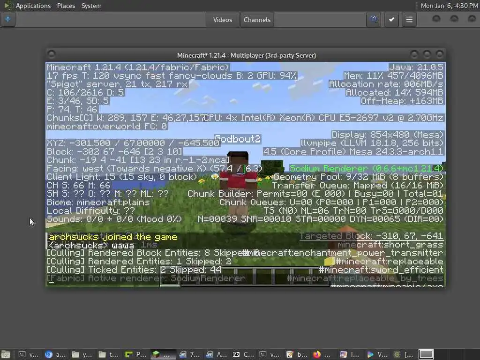This screenshot has width=480, height=360.
Task: Open the taskbar item labeled 7...
Action: tap(189, 354)
